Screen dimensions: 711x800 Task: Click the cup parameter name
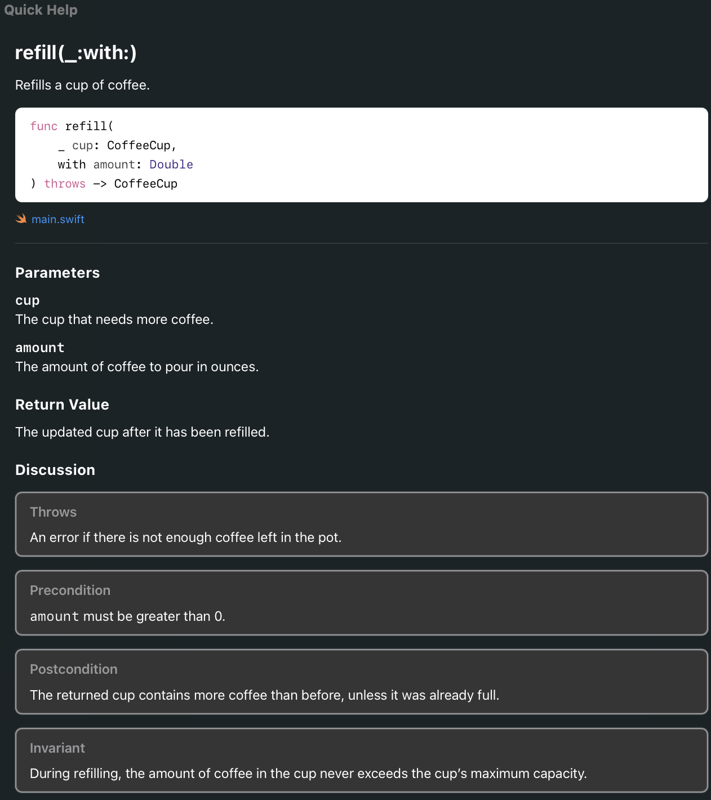click(x=28, y=300)
